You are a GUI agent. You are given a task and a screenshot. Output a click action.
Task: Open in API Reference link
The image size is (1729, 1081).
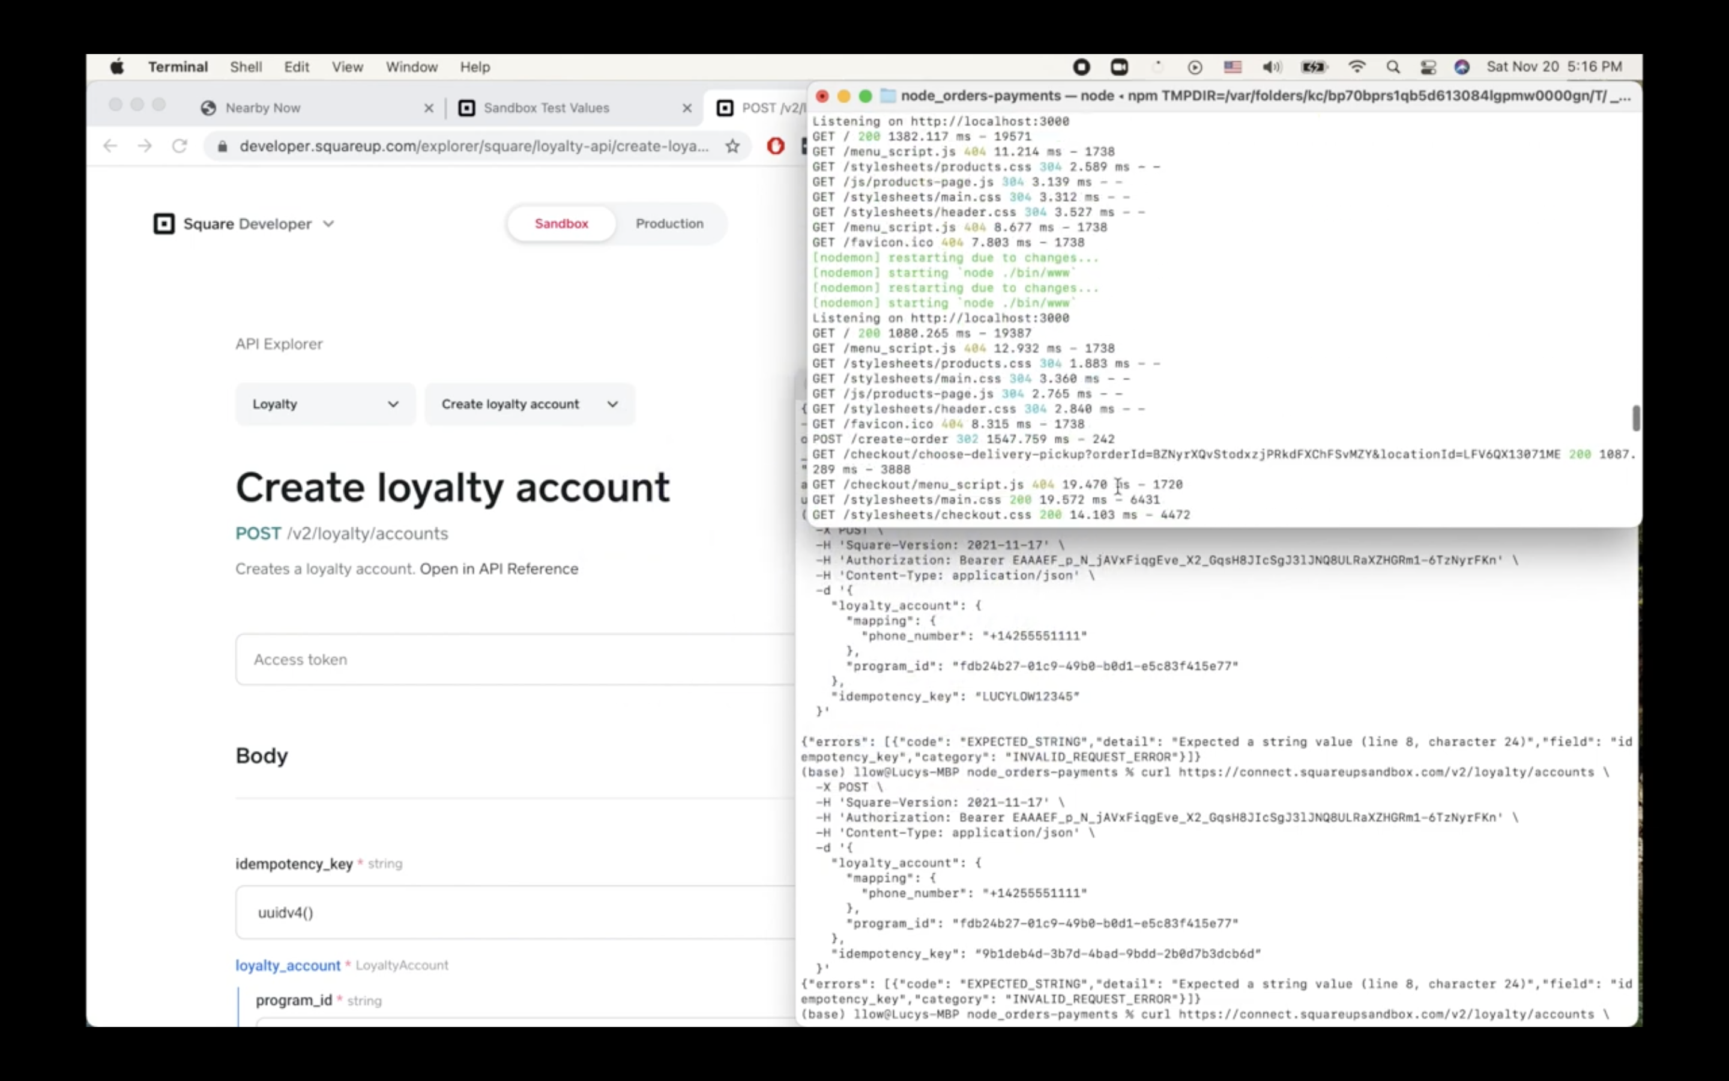click(x=499, y=569)
